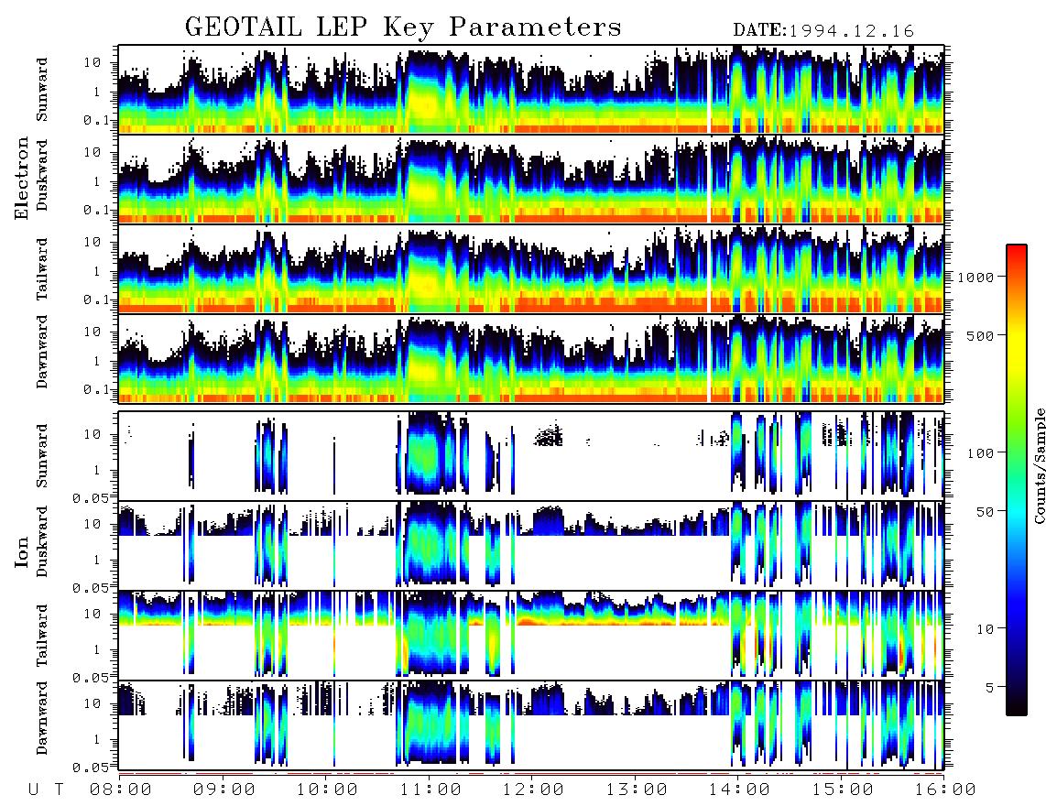Select the "DATE:1994.12.16" text
The image size is (1046, 806).
pos(823,30)
